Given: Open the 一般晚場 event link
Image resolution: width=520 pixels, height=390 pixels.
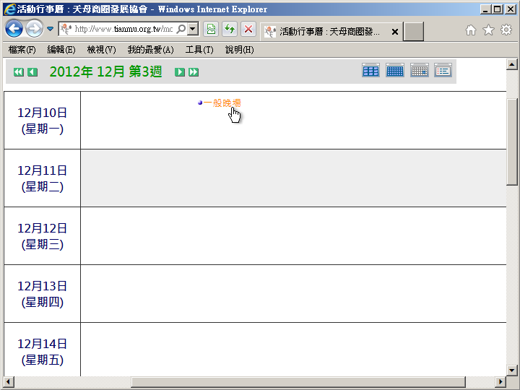Looking at the screenshot, I should [222, 103].
